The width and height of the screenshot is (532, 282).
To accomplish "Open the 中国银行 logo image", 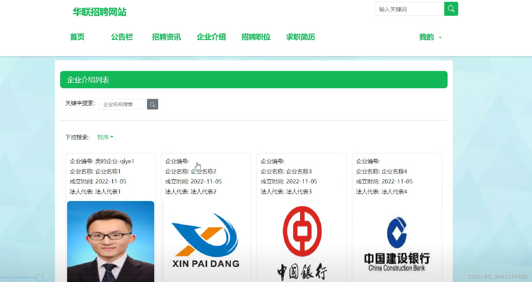I will click(x=302, y=243).
